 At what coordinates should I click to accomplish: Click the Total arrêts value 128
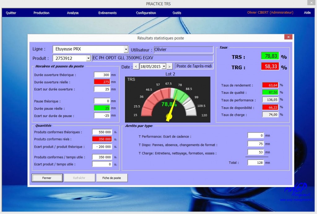[x=256, y=162]
